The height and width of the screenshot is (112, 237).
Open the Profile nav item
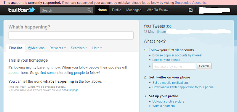pos(116,10)
